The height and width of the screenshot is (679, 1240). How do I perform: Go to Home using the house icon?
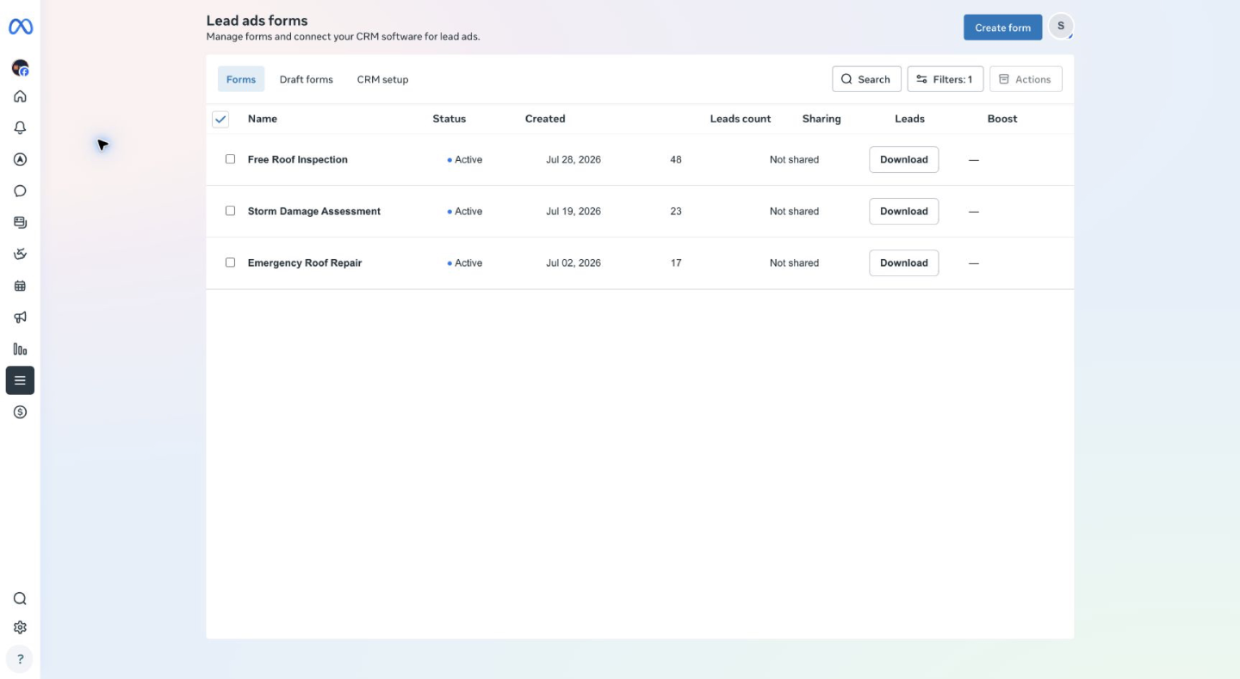pos(20,96)
